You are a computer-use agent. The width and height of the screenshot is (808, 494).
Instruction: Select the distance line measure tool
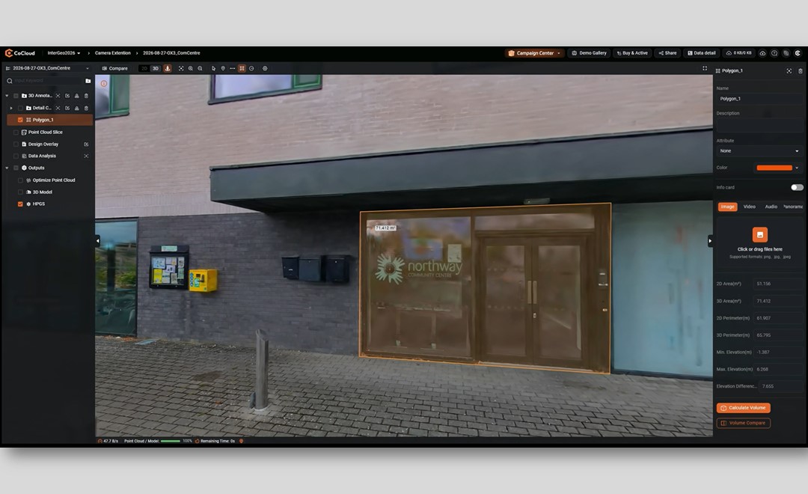pos(233,68)
